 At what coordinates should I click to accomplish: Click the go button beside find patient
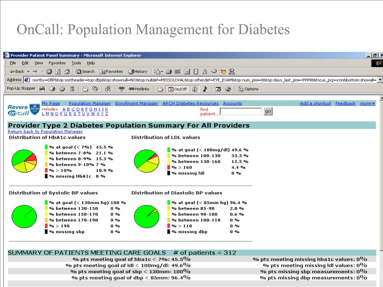268,111
